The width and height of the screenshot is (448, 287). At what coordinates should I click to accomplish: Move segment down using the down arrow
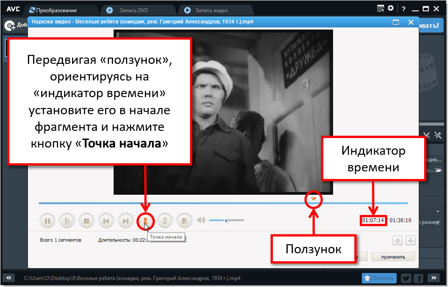411,241
